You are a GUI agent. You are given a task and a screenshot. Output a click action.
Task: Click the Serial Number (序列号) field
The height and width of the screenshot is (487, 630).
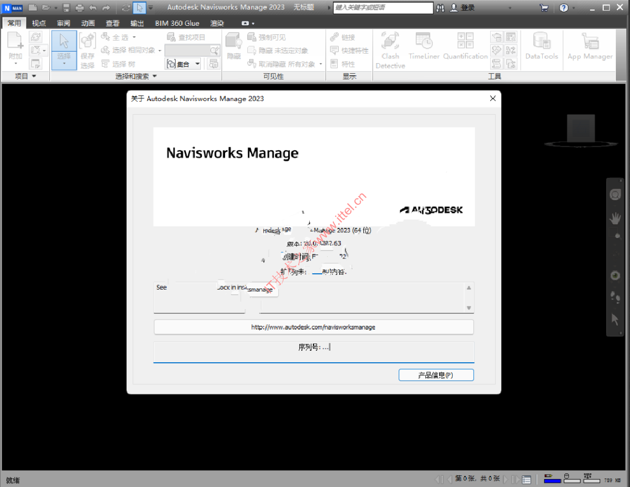314,352
